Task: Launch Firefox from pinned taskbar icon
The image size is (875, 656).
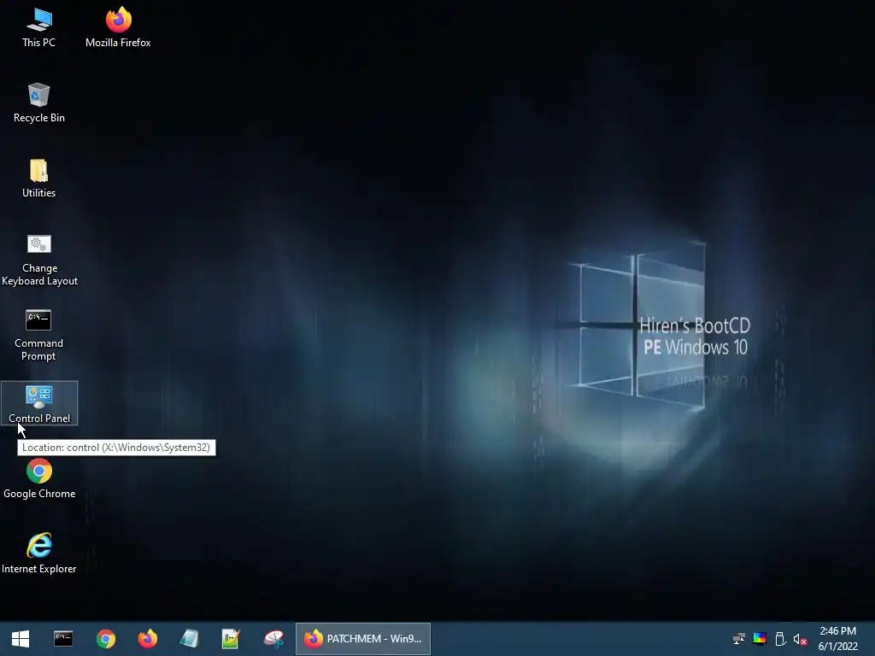Action: (x=147, y=639)
